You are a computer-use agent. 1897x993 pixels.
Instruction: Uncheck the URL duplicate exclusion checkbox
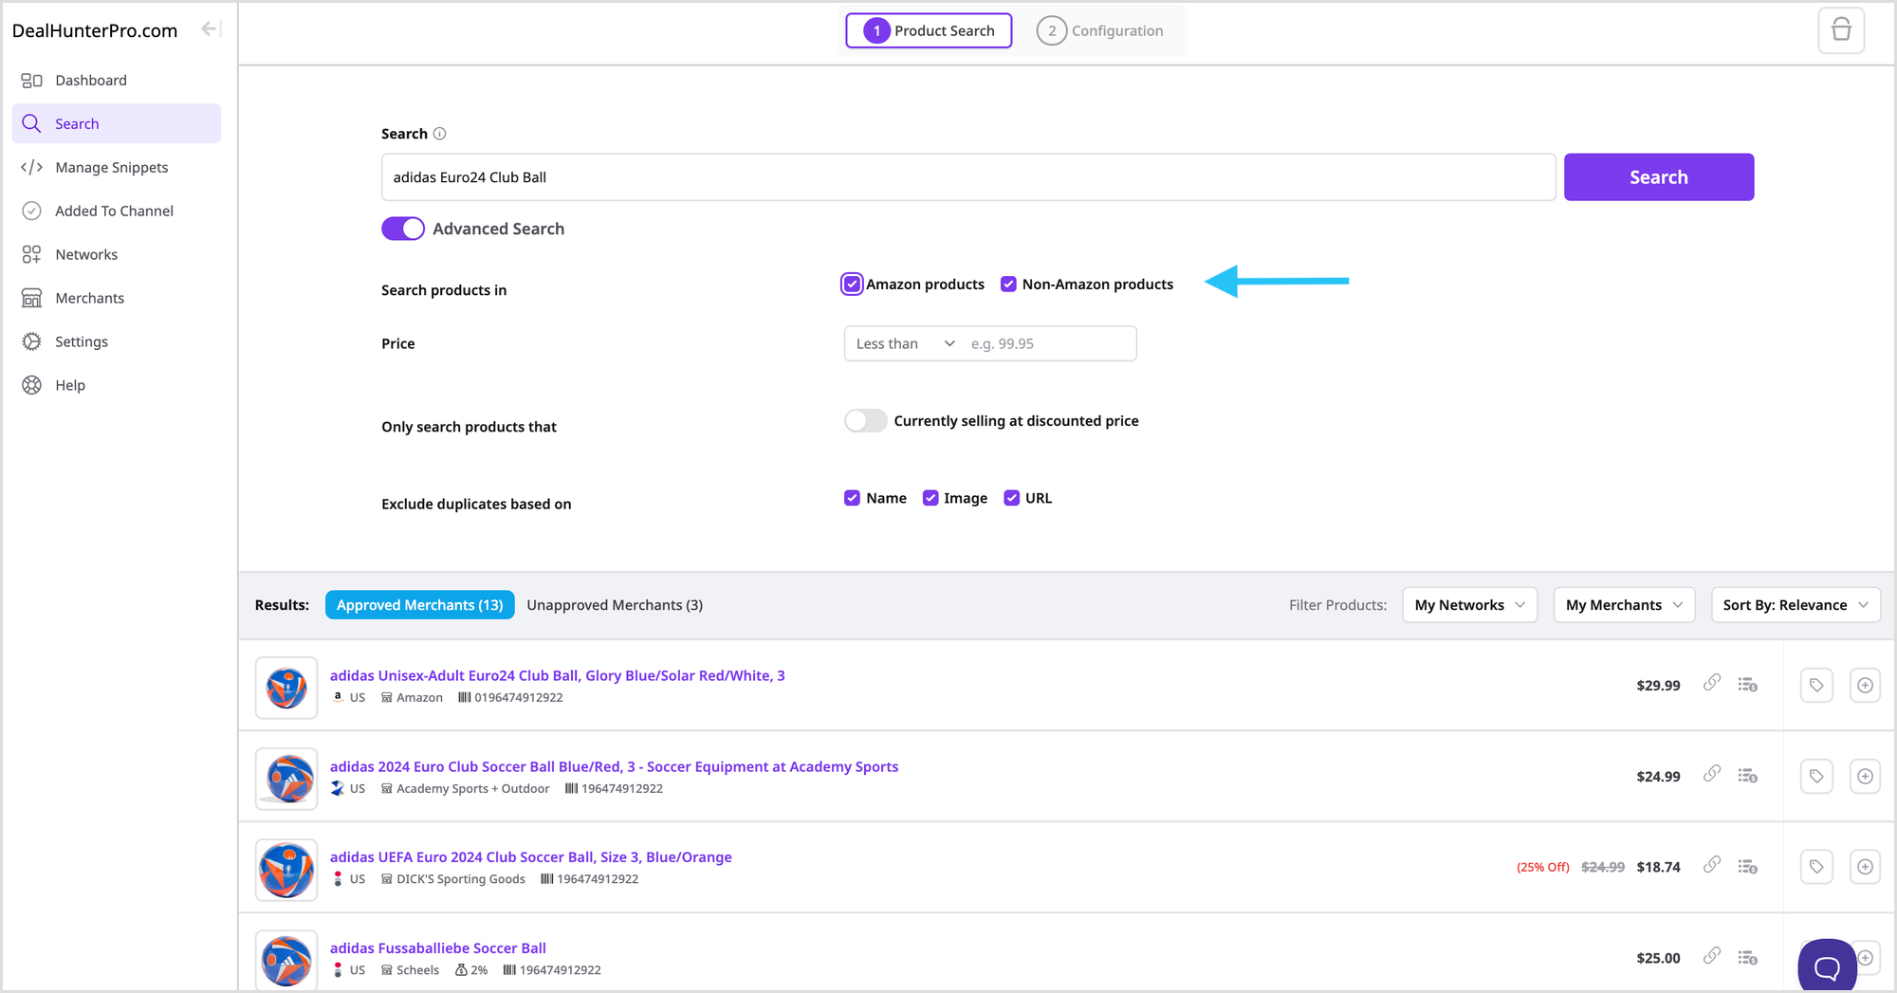1012,498
